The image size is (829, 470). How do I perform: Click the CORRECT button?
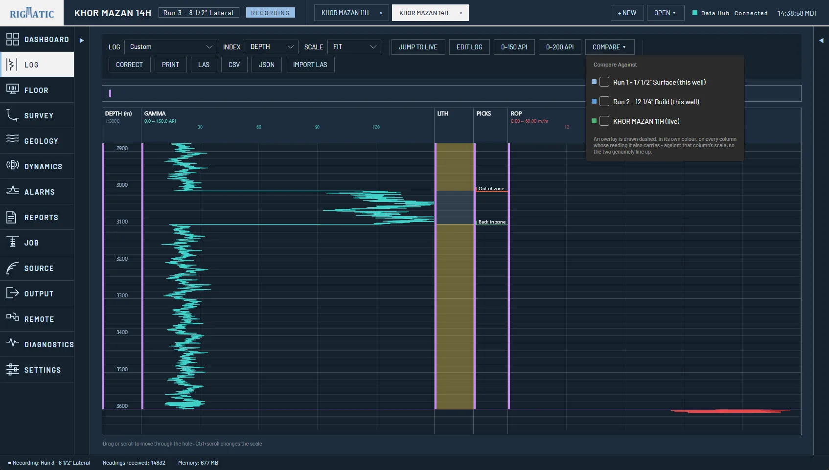(x=130, y=65)
